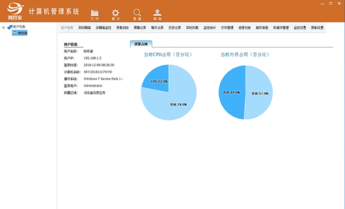Click computer name SKY-20181117WYD
The image size is (345, 209).
tap(98, 72)
